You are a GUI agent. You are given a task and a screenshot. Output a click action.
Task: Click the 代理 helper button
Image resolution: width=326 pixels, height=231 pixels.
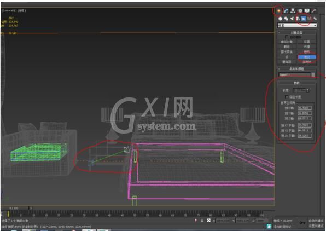307,47
